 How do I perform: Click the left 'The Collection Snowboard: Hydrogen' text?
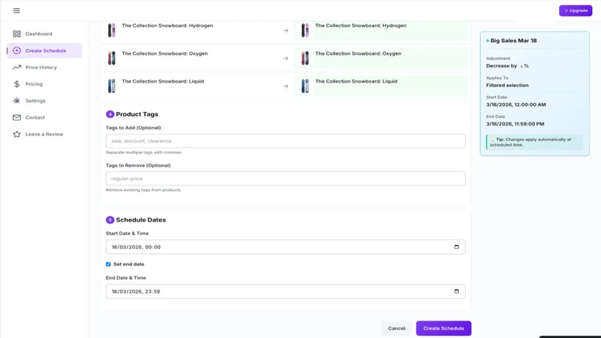pos(167,26)
